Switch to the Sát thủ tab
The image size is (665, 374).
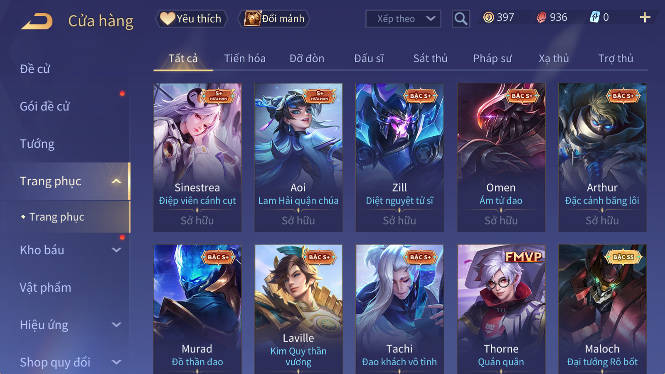coord(430,59)
